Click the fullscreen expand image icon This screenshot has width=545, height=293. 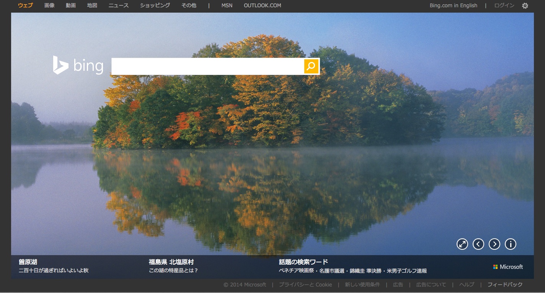(462, 244)
